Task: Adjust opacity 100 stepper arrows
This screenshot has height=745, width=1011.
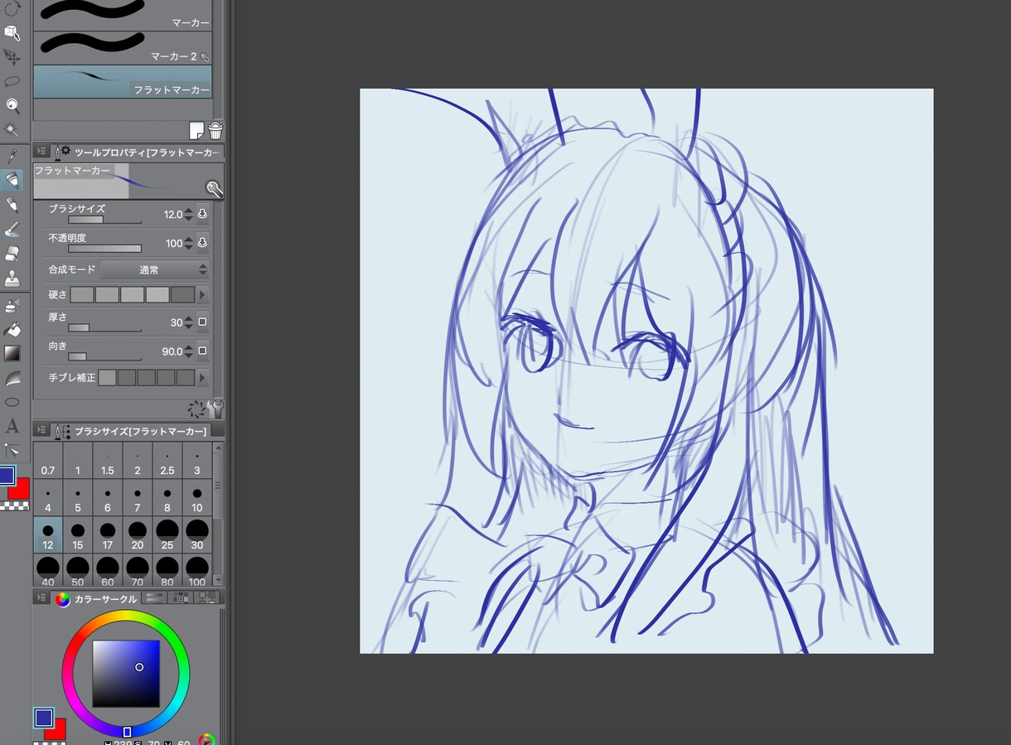Action: point(189,243)
